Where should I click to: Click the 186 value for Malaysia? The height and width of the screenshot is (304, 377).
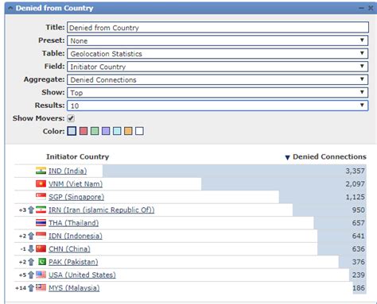coord(359,287)
